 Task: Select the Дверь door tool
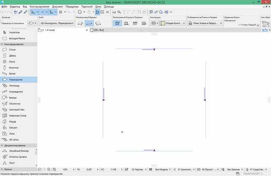(x=19, y=55)
